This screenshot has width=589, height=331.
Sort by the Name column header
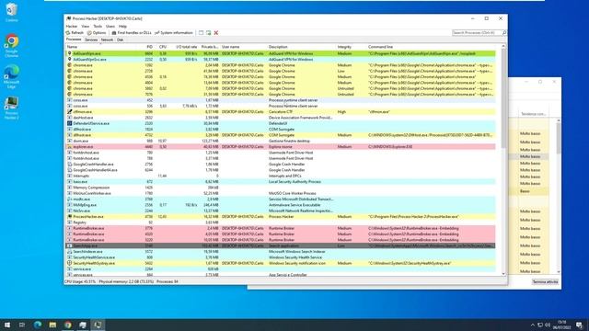click(x=72, y=47)
